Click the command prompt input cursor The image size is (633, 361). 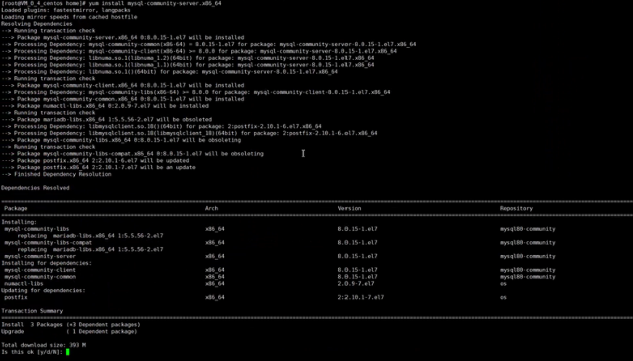tap(69, 351)
